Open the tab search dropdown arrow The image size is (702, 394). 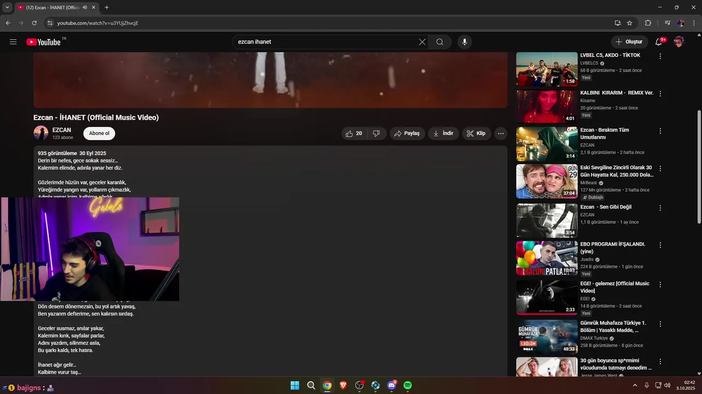click(x=7, y=8)
